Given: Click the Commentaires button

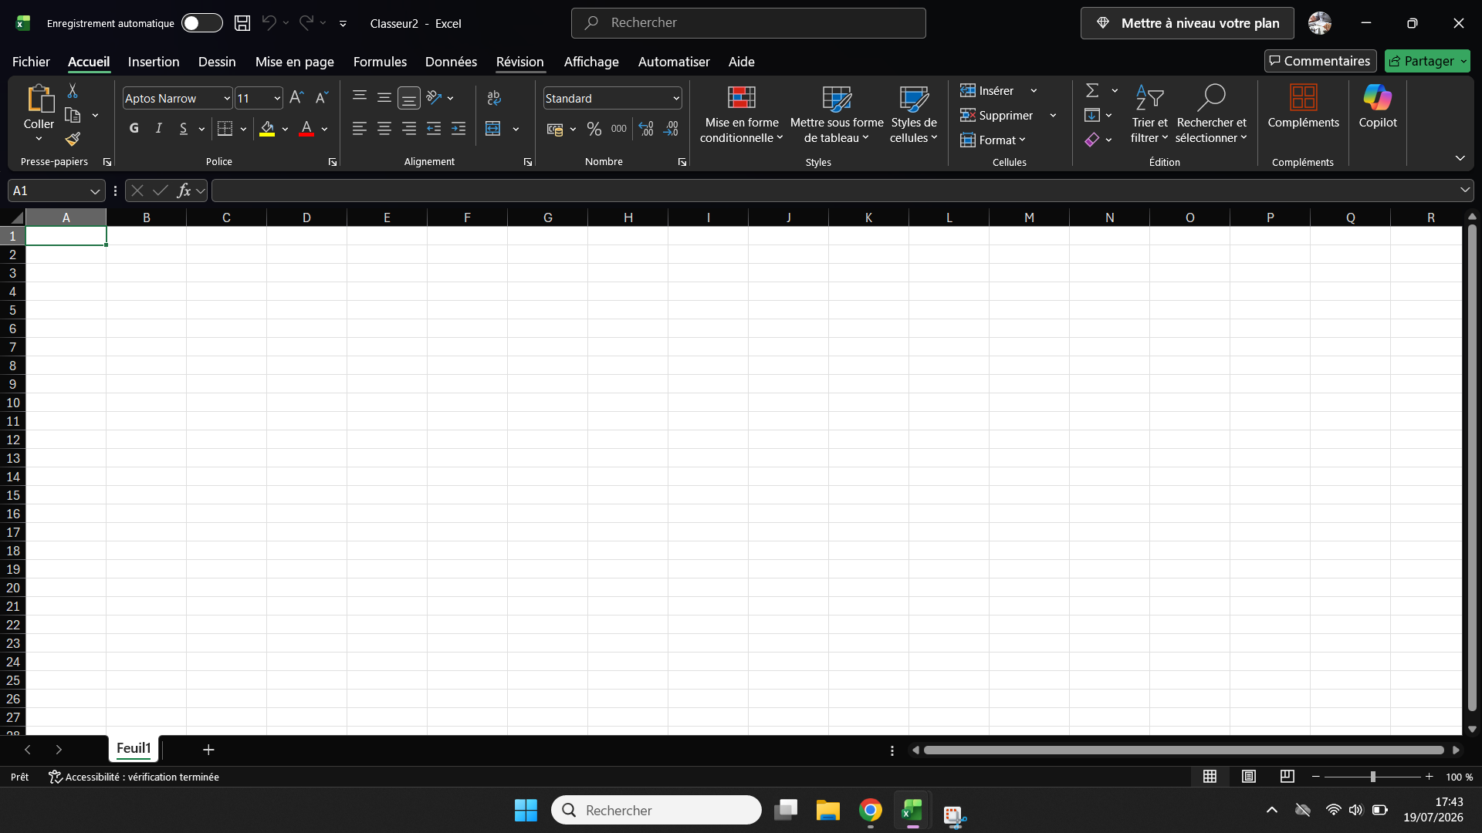Looking at the screenshot, I should [x=1320, y=61].
